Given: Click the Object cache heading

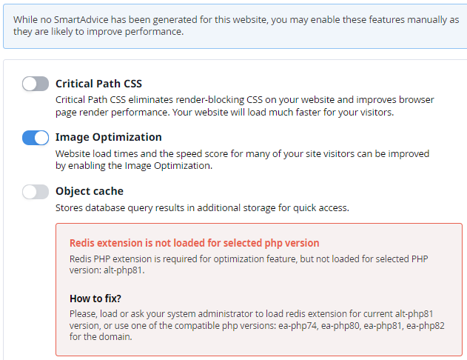Looking at the screenshot, I should [89, 191].
